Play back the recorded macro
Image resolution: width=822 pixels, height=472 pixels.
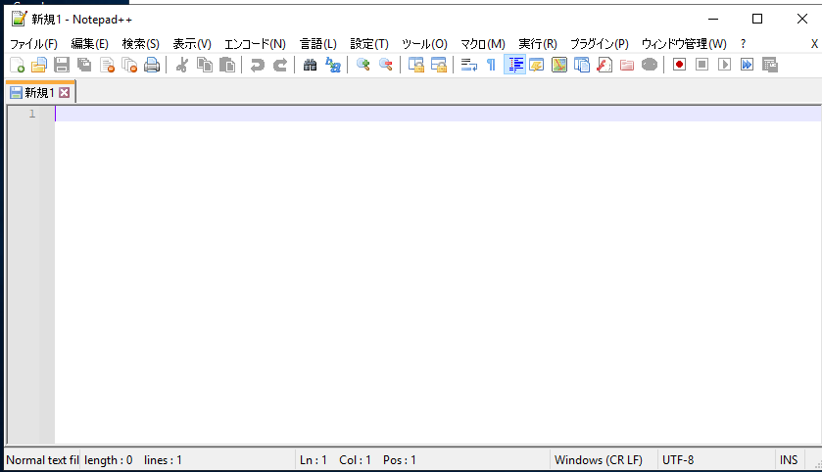(x=724, y=65)
